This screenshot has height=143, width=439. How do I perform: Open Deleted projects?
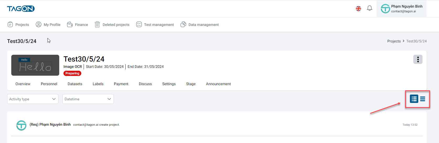(x=112, y=25)
